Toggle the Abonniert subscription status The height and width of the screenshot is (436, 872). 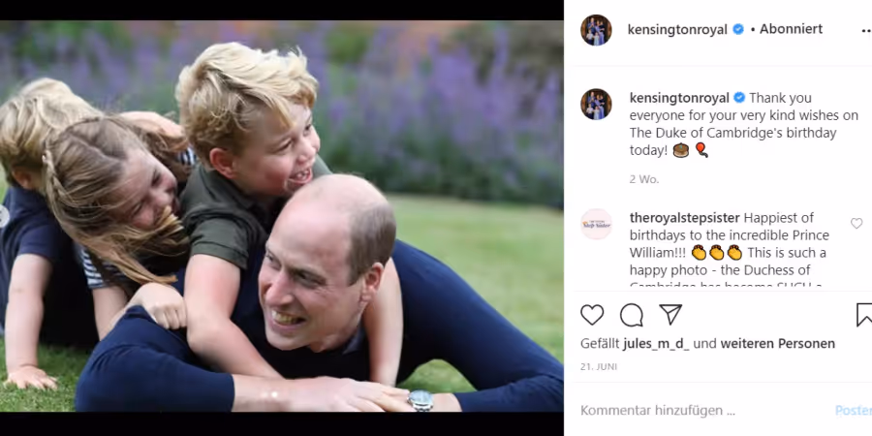[791, 29]
